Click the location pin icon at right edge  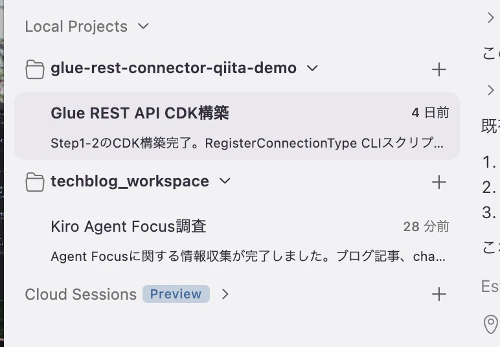click(491, 324)
